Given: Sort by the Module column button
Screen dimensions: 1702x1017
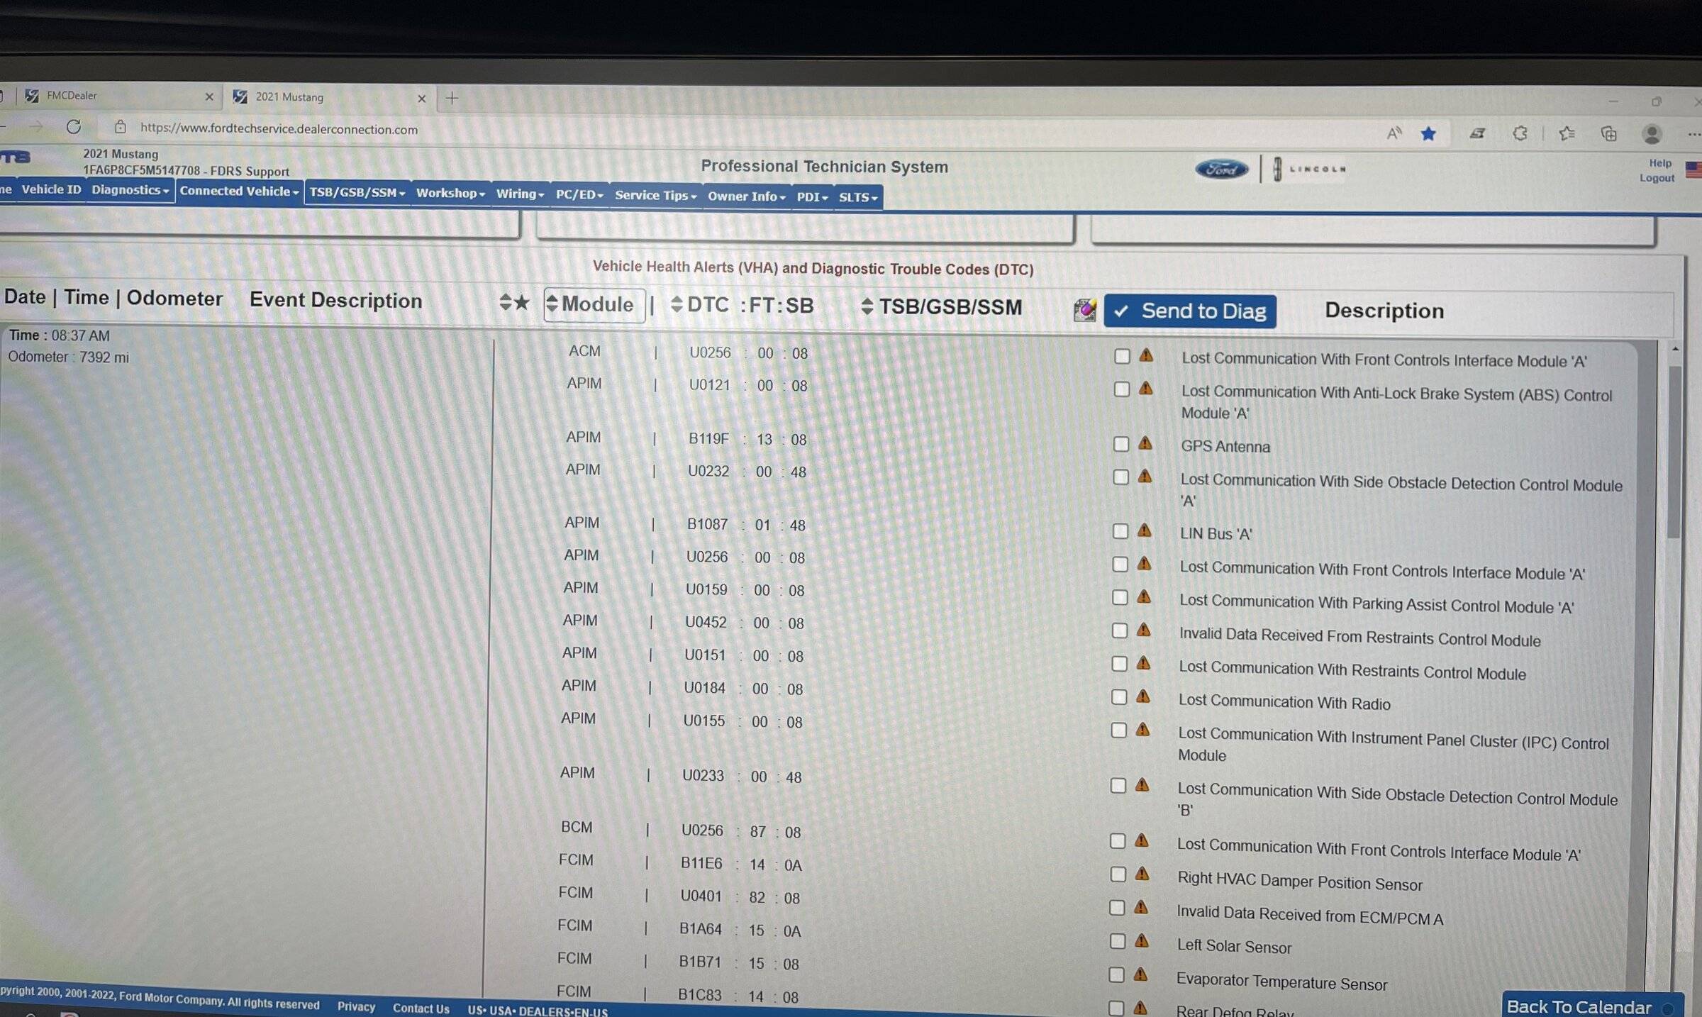Looking at the screenshot, I should [594, 305].
